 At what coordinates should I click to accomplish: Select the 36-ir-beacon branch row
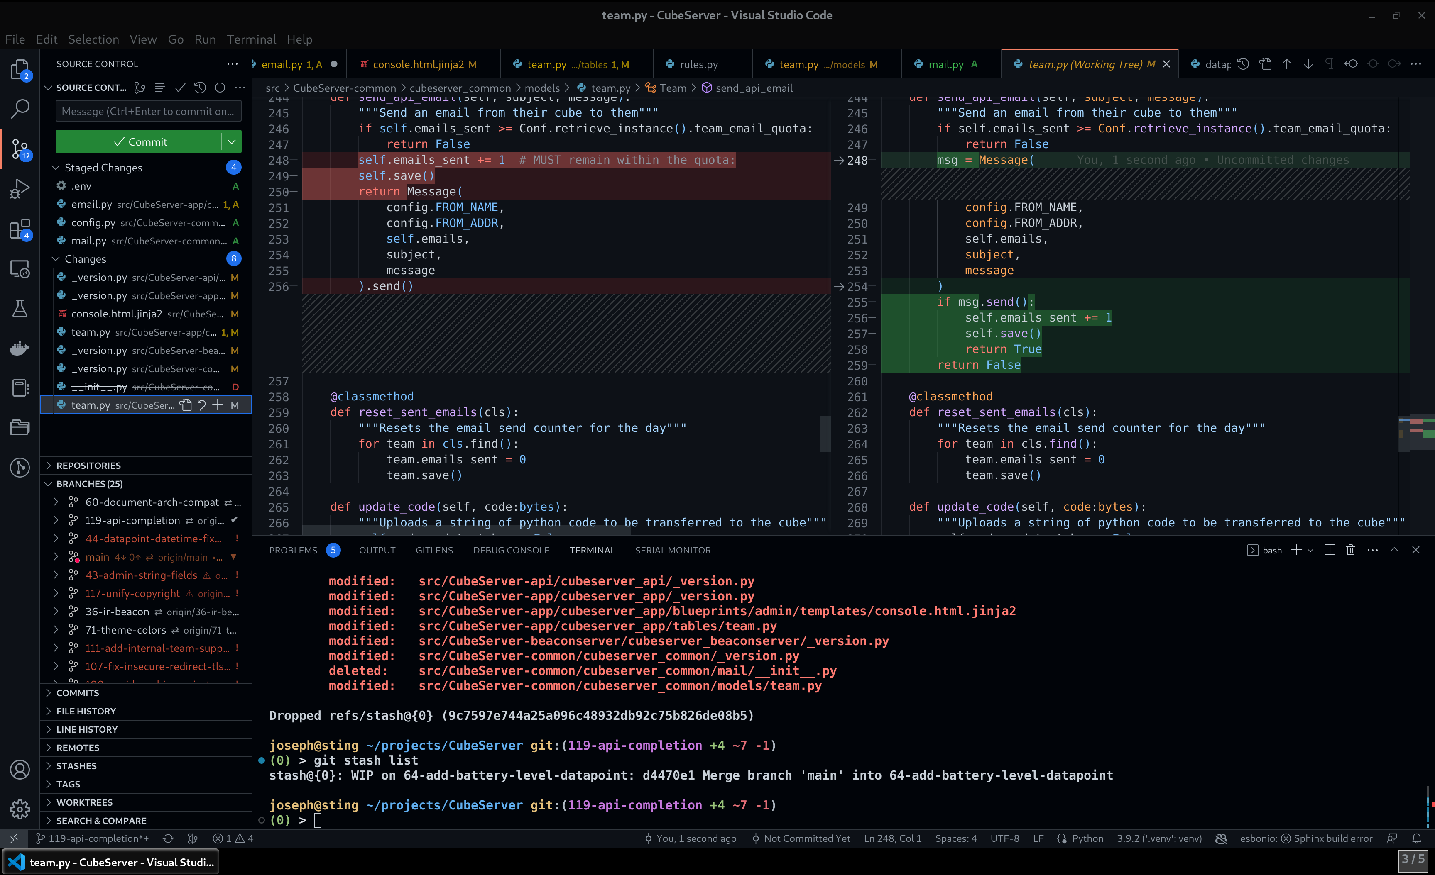[146, 612]
